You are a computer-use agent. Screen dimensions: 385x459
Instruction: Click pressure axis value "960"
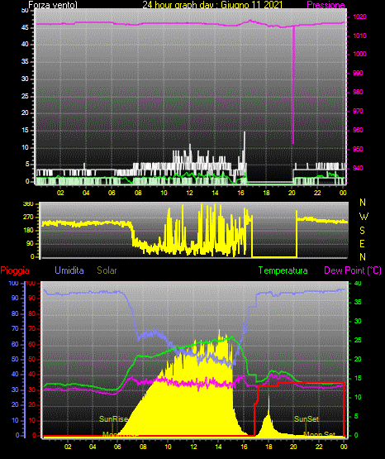(358, 130)
